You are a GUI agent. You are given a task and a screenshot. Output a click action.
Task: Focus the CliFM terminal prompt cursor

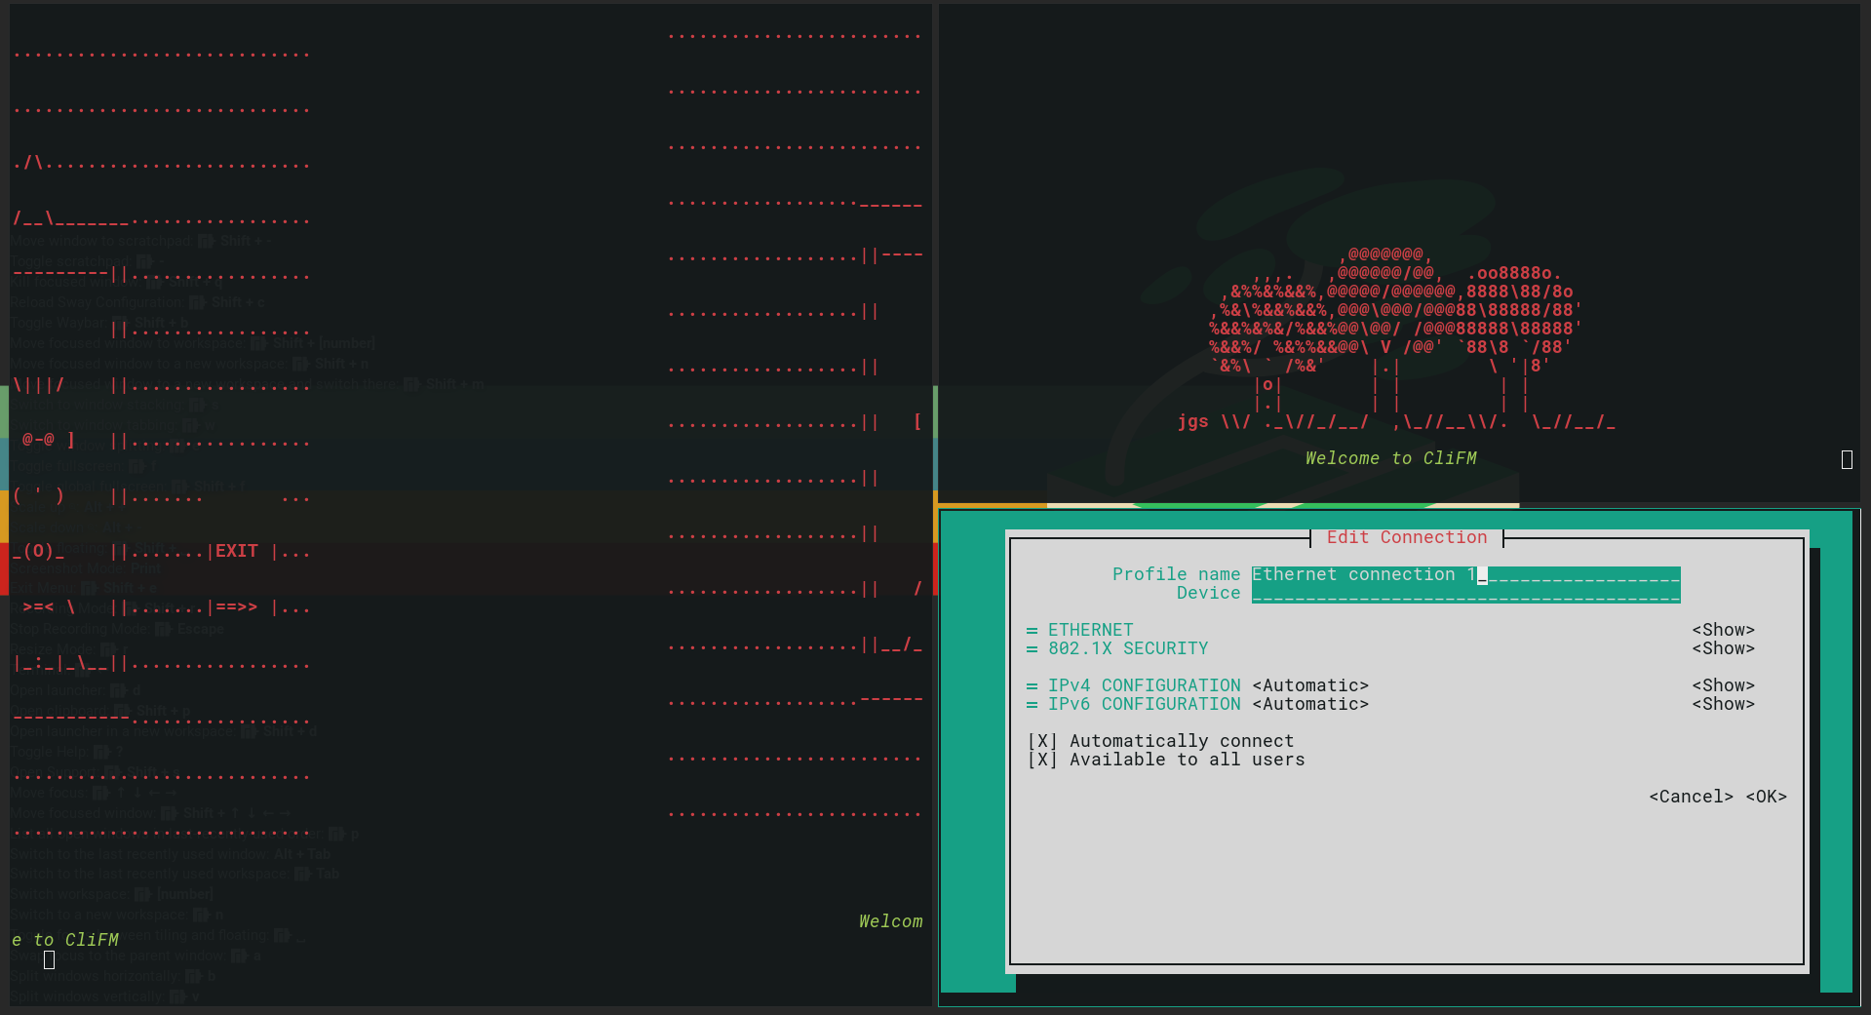(x=1846, y=458)
